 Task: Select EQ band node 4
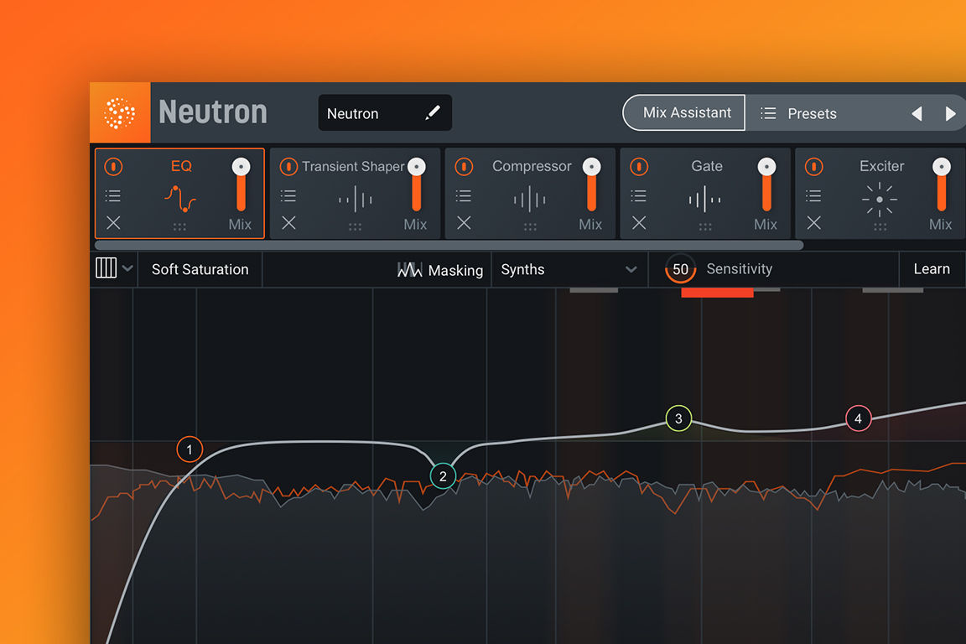point(858,418)
